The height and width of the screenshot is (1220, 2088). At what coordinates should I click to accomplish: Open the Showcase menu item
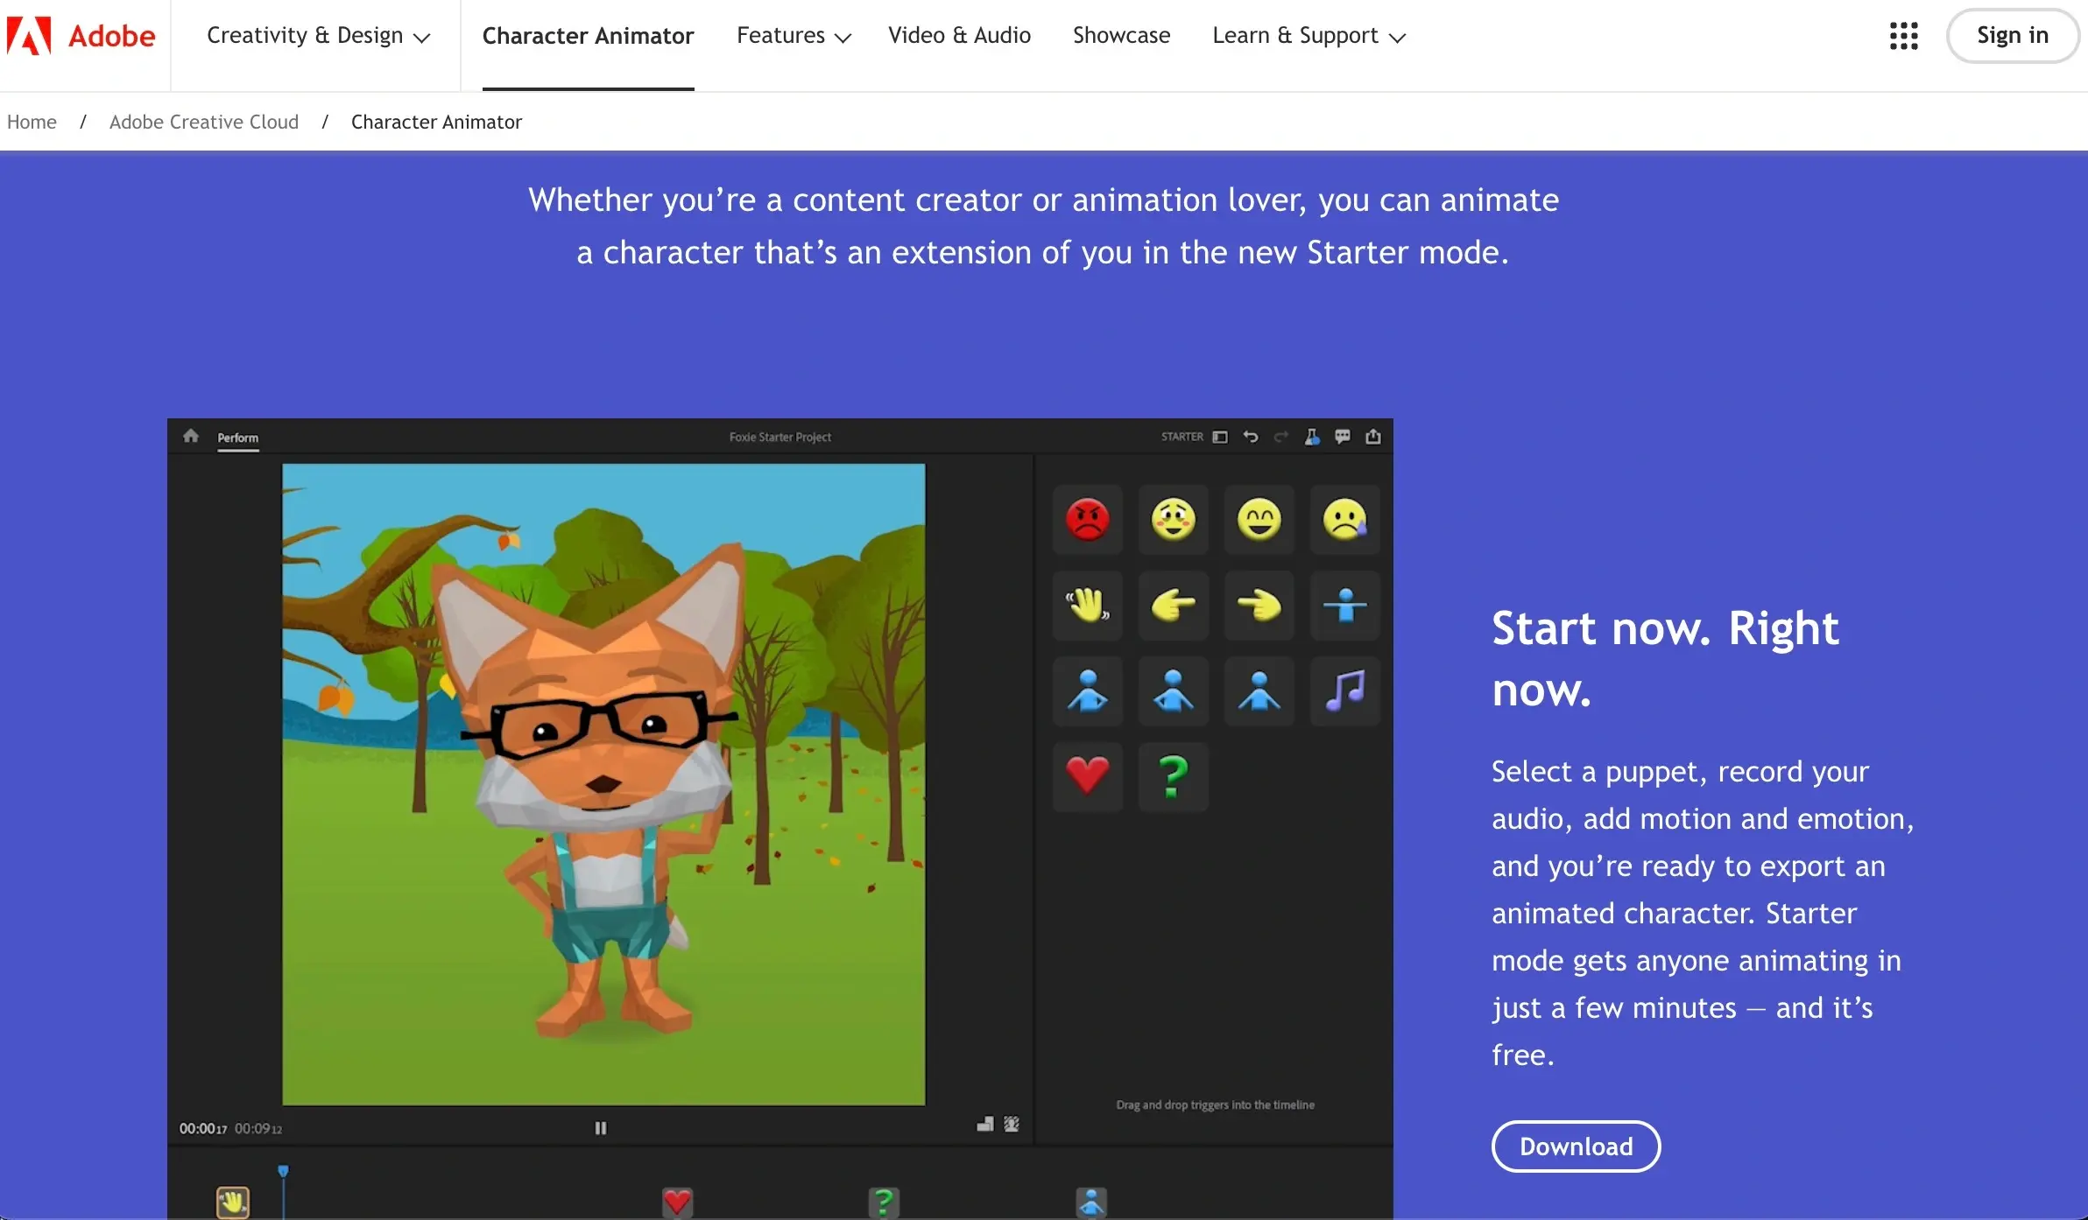point(1121,35)
